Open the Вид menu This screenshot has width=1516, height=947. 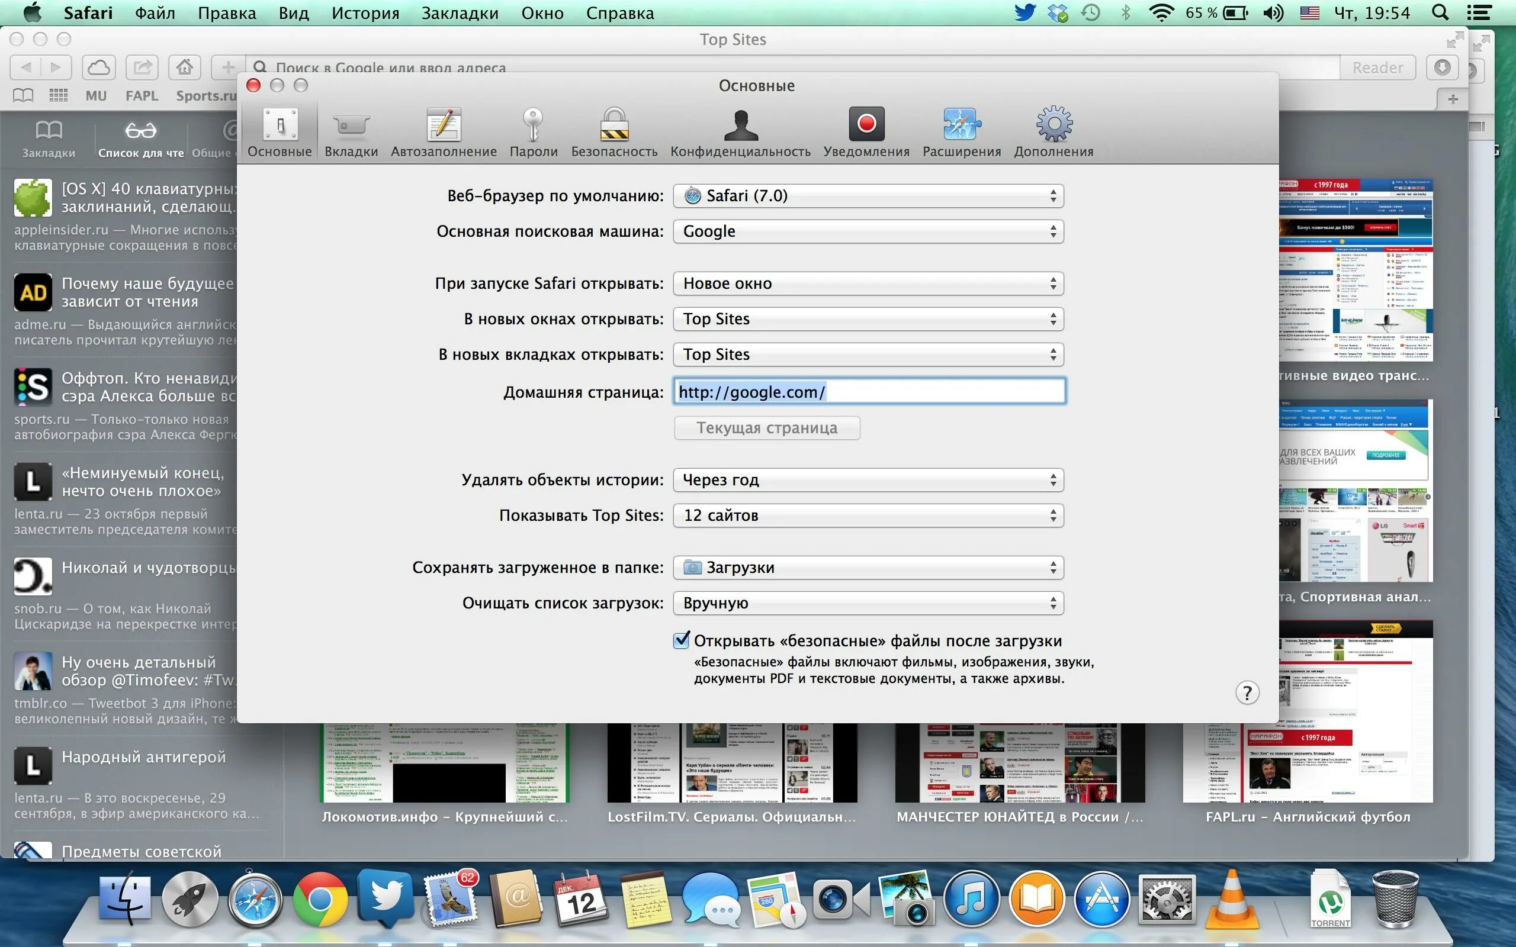[x=294, y=12]
